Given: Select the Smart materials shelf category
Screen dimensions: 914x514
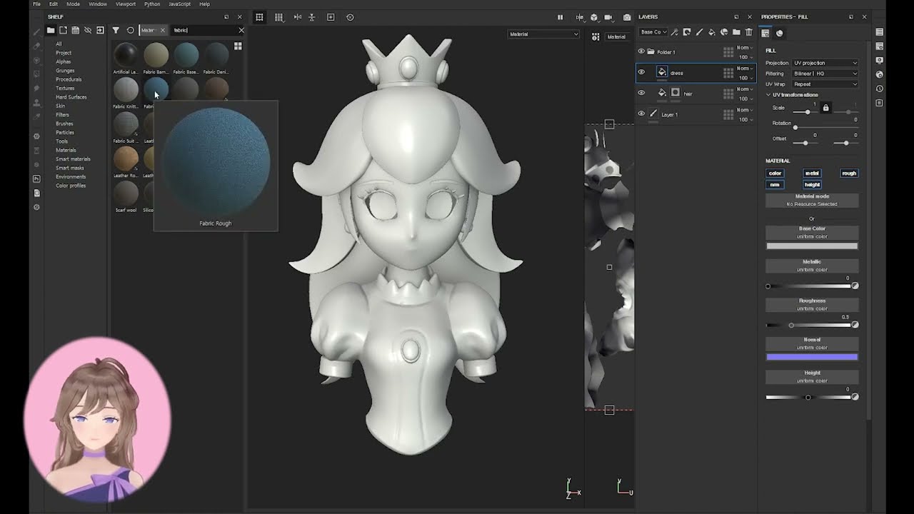Looking at the screenshot, I should (x=73, y=159).
